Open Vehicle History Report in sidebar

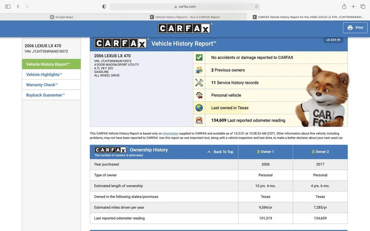(51, 64)
